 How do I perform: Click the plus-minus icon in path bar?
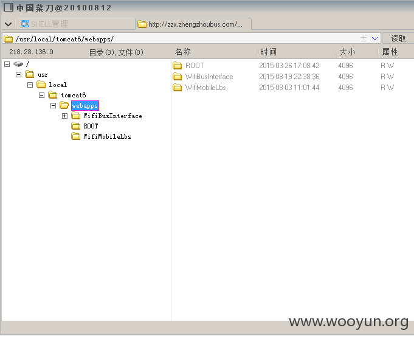click(x=364, y=38)
